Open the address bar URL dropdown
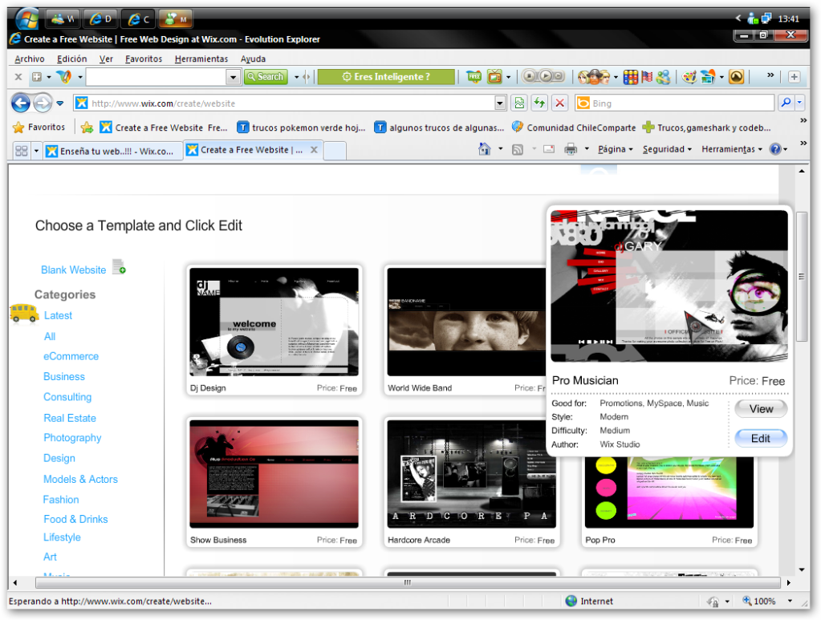The height and width of the screenshot is (620, 821). point(500,103)
